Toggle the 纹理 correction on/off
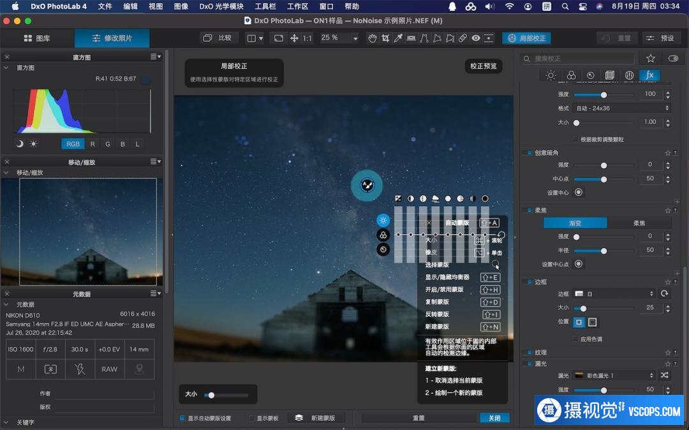 point(530,353)
